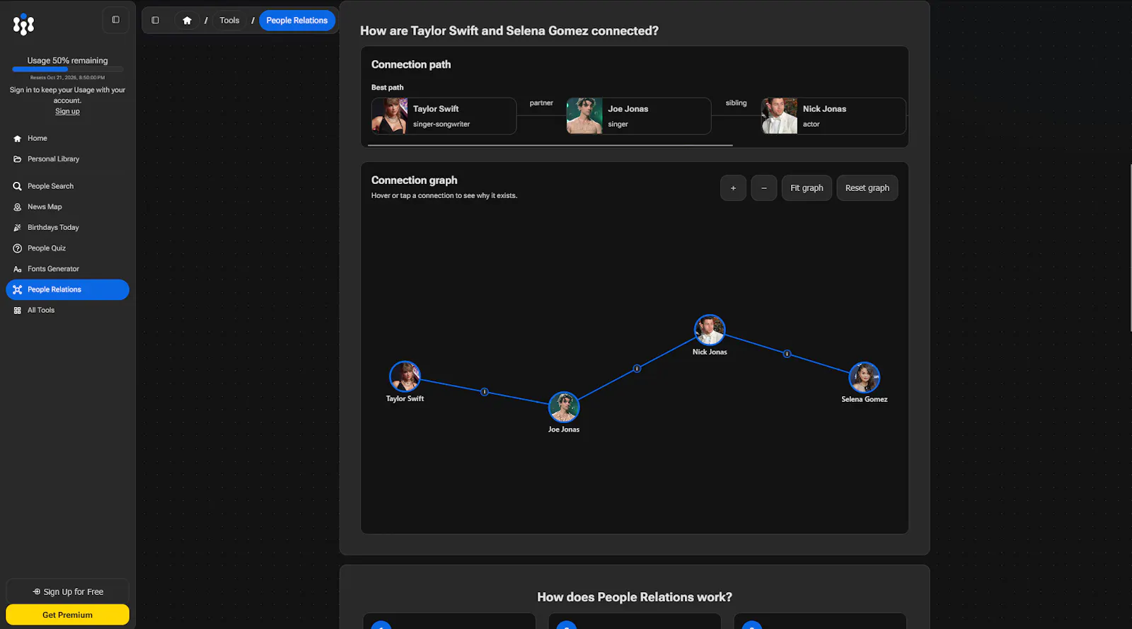This screenshot has width=1132, height=629.
Task: Open the Taylor Swift path card
Action: pos(444,116)
